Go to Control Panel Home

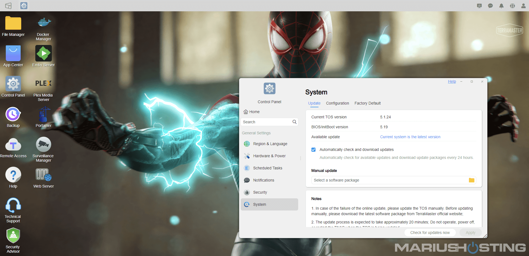click(251, 112)
